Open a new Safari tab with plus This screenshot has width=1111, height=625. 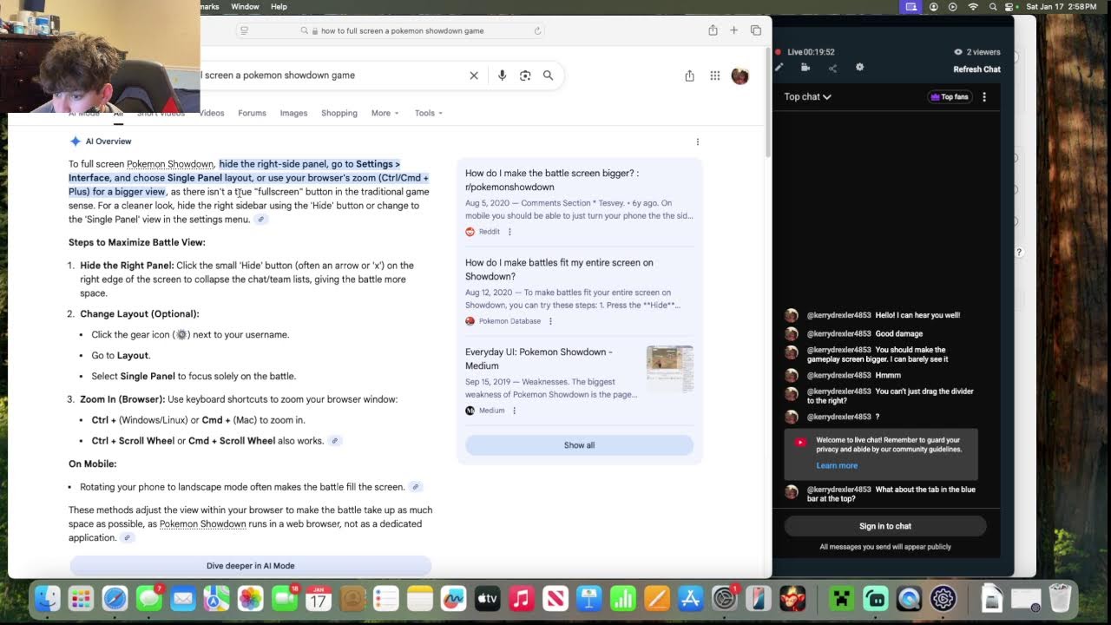tap(733, 30)
